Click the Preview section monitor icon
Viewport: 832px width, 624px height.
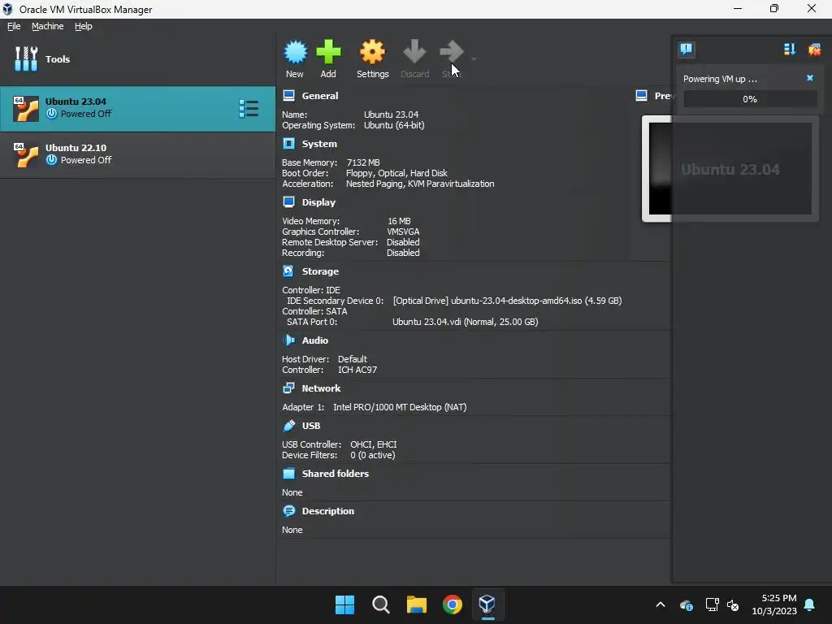(x=642, y=96)
